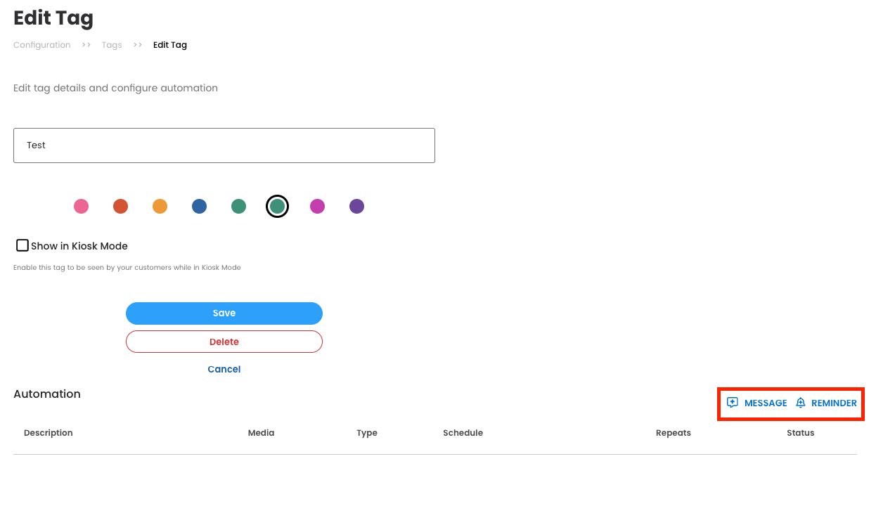Enable the Show in Kiosk Mode checkbox
This screenshot has width=876, height=518.
(22, 245)
